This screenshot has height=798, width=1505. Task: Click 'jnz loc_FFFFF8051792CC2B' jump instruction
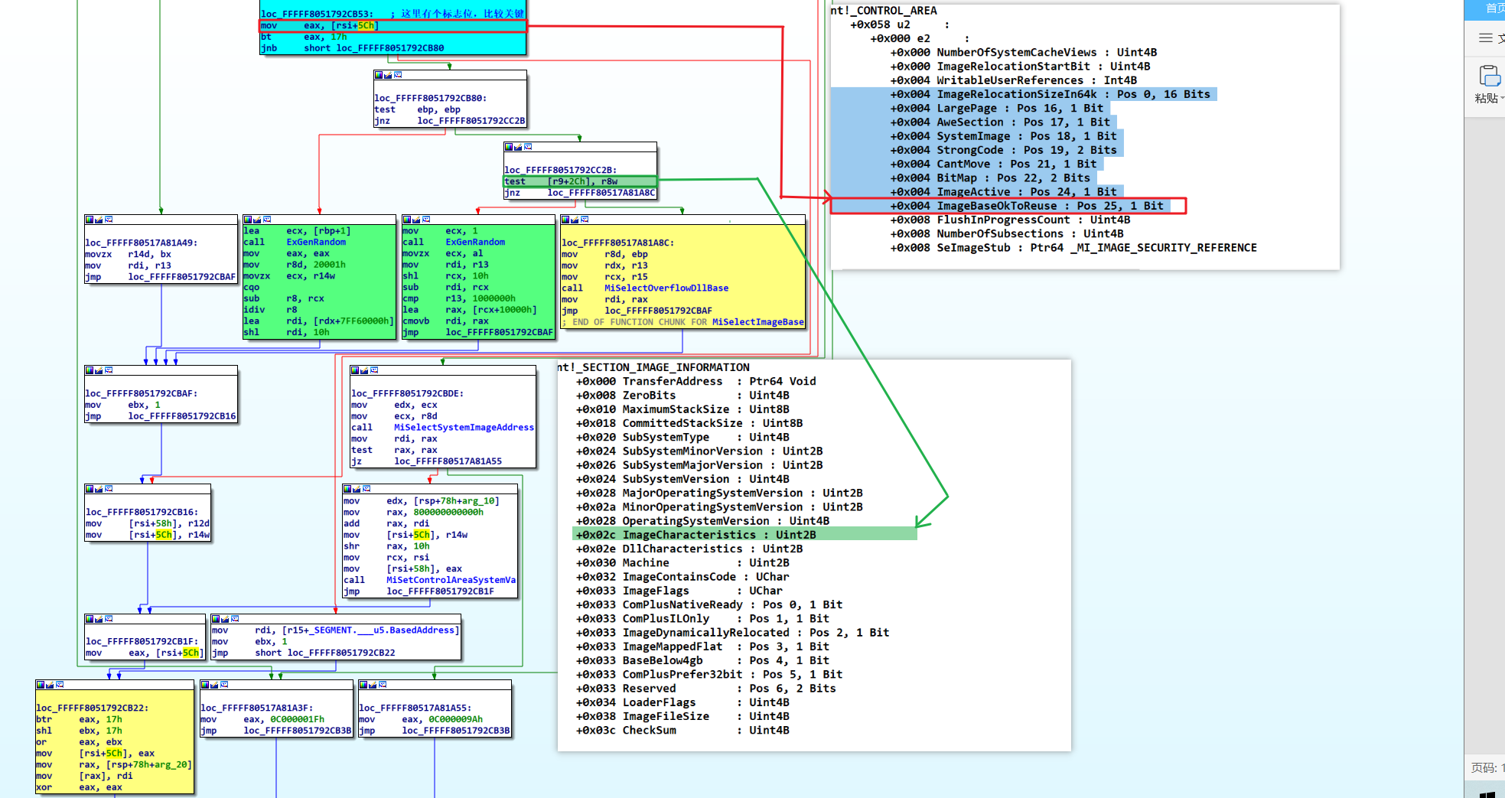[449, 121]
